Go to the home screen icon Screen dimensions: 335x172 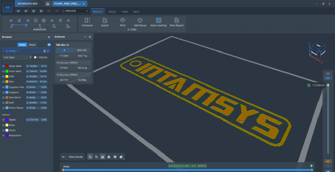pyautogui.click(x=48, y=4)
